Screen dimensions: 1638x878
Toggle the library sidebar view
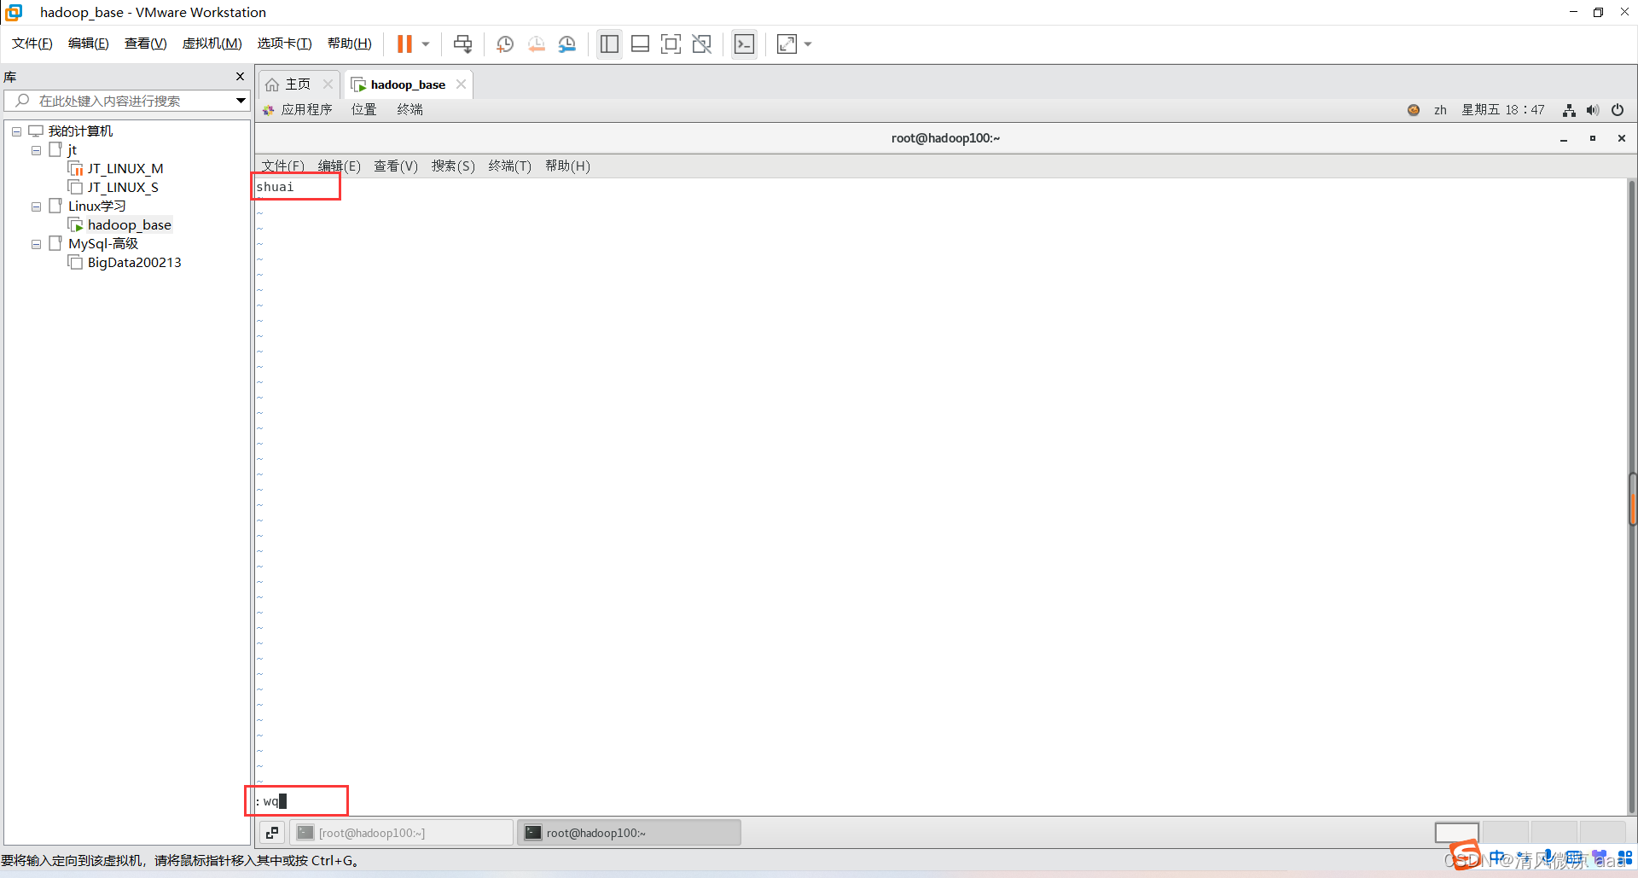click(x=609, y=44)
